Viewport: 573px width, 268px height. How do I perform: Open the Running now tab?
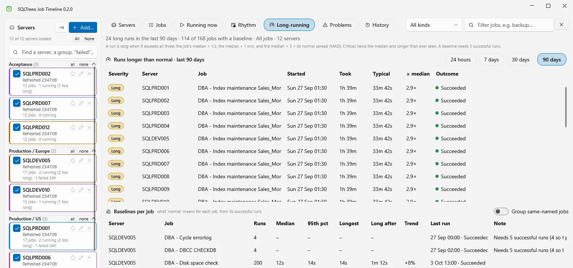click(x=198, y=25)
